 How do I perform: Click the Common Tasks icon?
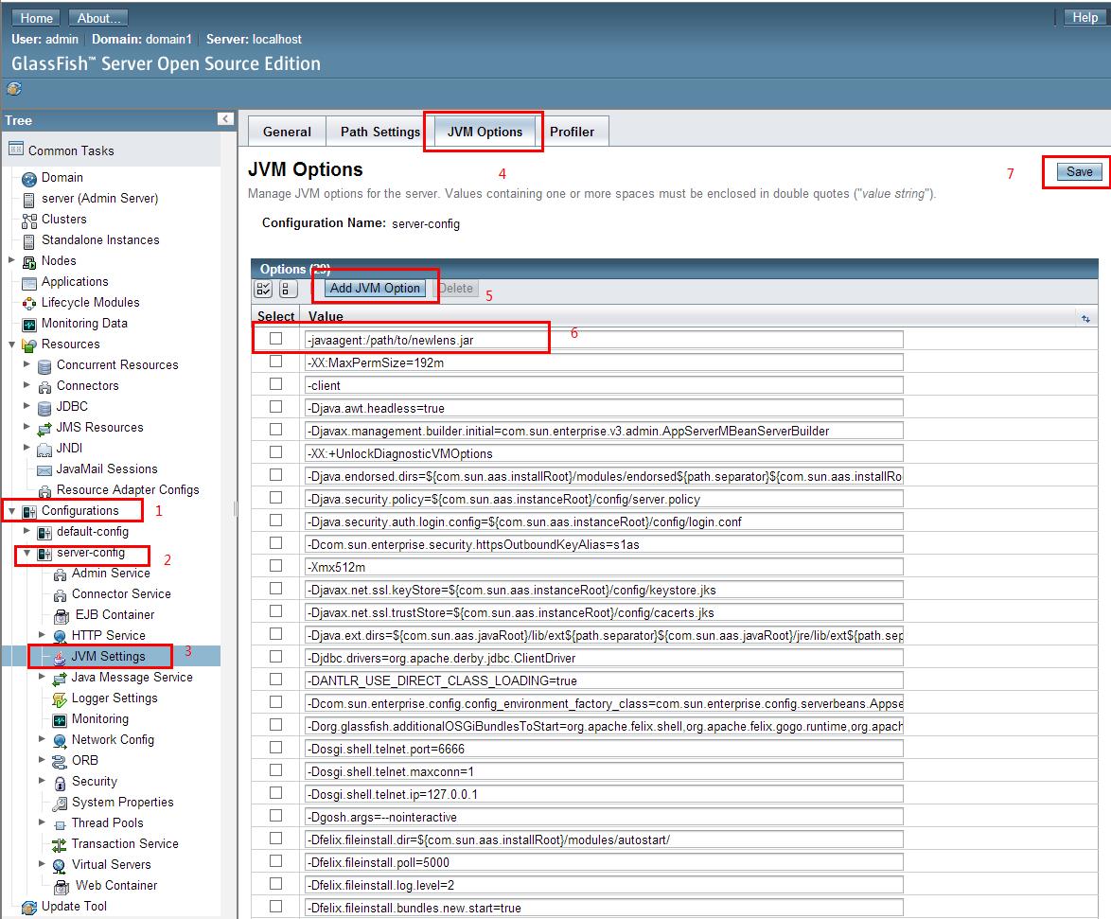coord(15,149)
